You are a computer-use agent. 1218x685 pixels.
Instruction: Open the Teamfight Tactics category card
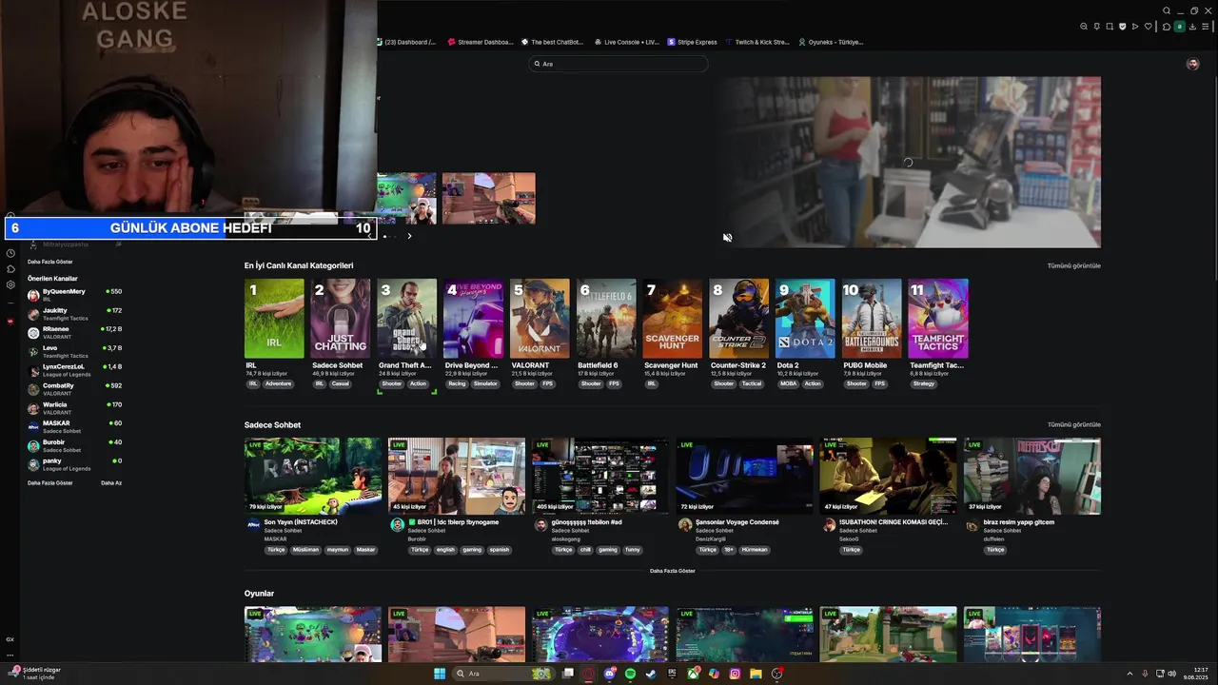tap(938, 319)
